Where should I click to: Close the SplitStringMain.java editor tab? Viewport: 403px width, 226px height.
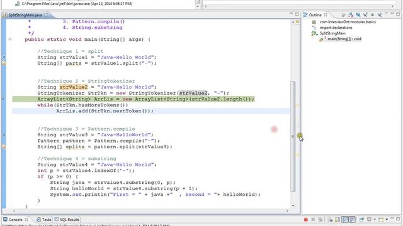(46, 15)
